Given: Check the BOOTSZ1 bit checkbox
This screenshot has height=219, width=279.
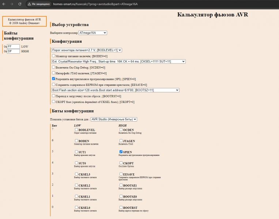Looking at the screenshot, I should 121,185.
